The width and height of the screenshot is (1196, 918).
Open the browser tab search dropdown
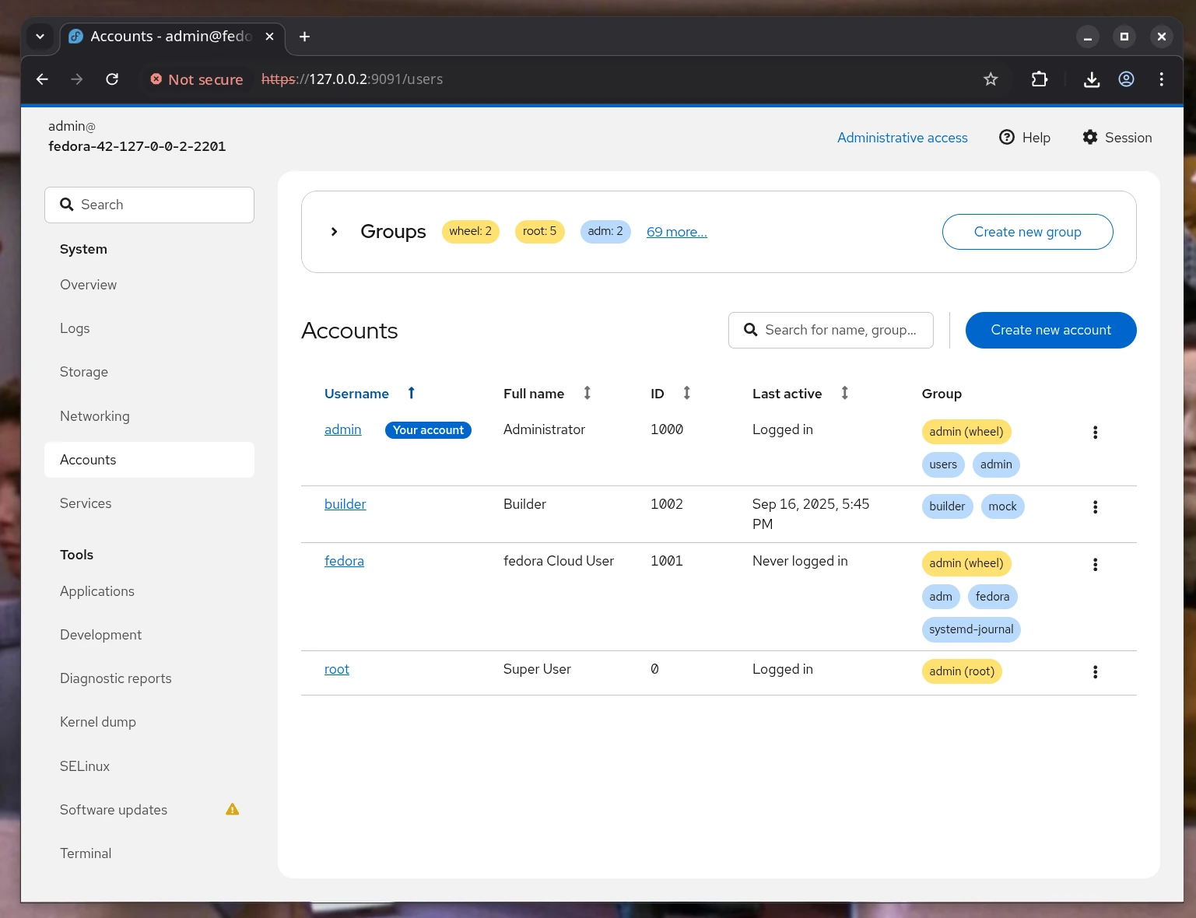click(40, 36)
